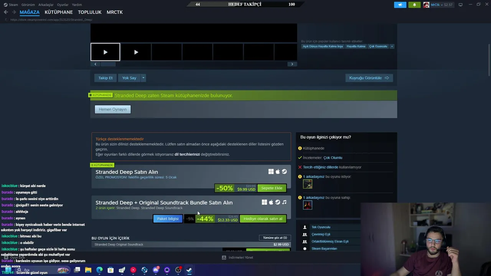Open the Çok Oyunculu tag
The image size is (491, 276).
click(378, 46)
